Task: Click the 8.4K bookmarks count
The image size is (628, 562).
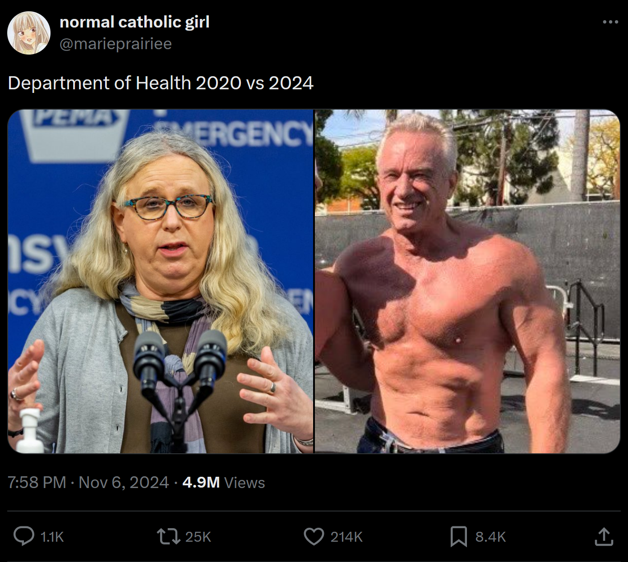Action: [490, 537]
